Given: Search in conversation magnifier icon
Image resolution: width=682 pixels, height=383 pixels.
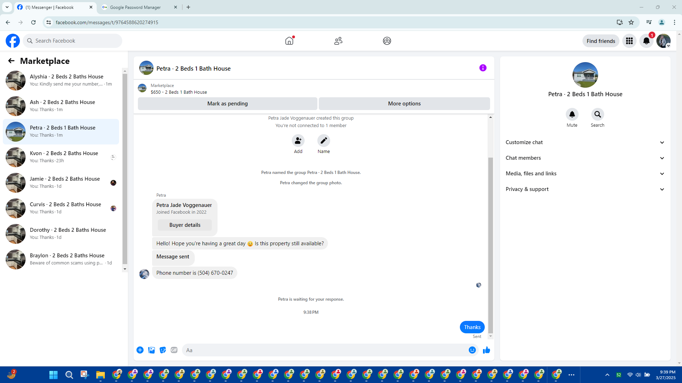Looking at the screenshot, I should click(597, 114).
